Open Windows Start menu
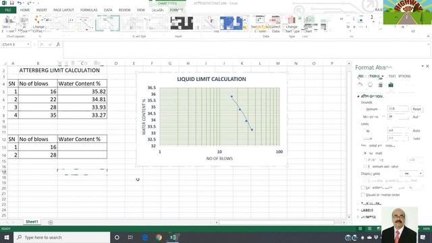Screen dimensions: 432x243 6,237
